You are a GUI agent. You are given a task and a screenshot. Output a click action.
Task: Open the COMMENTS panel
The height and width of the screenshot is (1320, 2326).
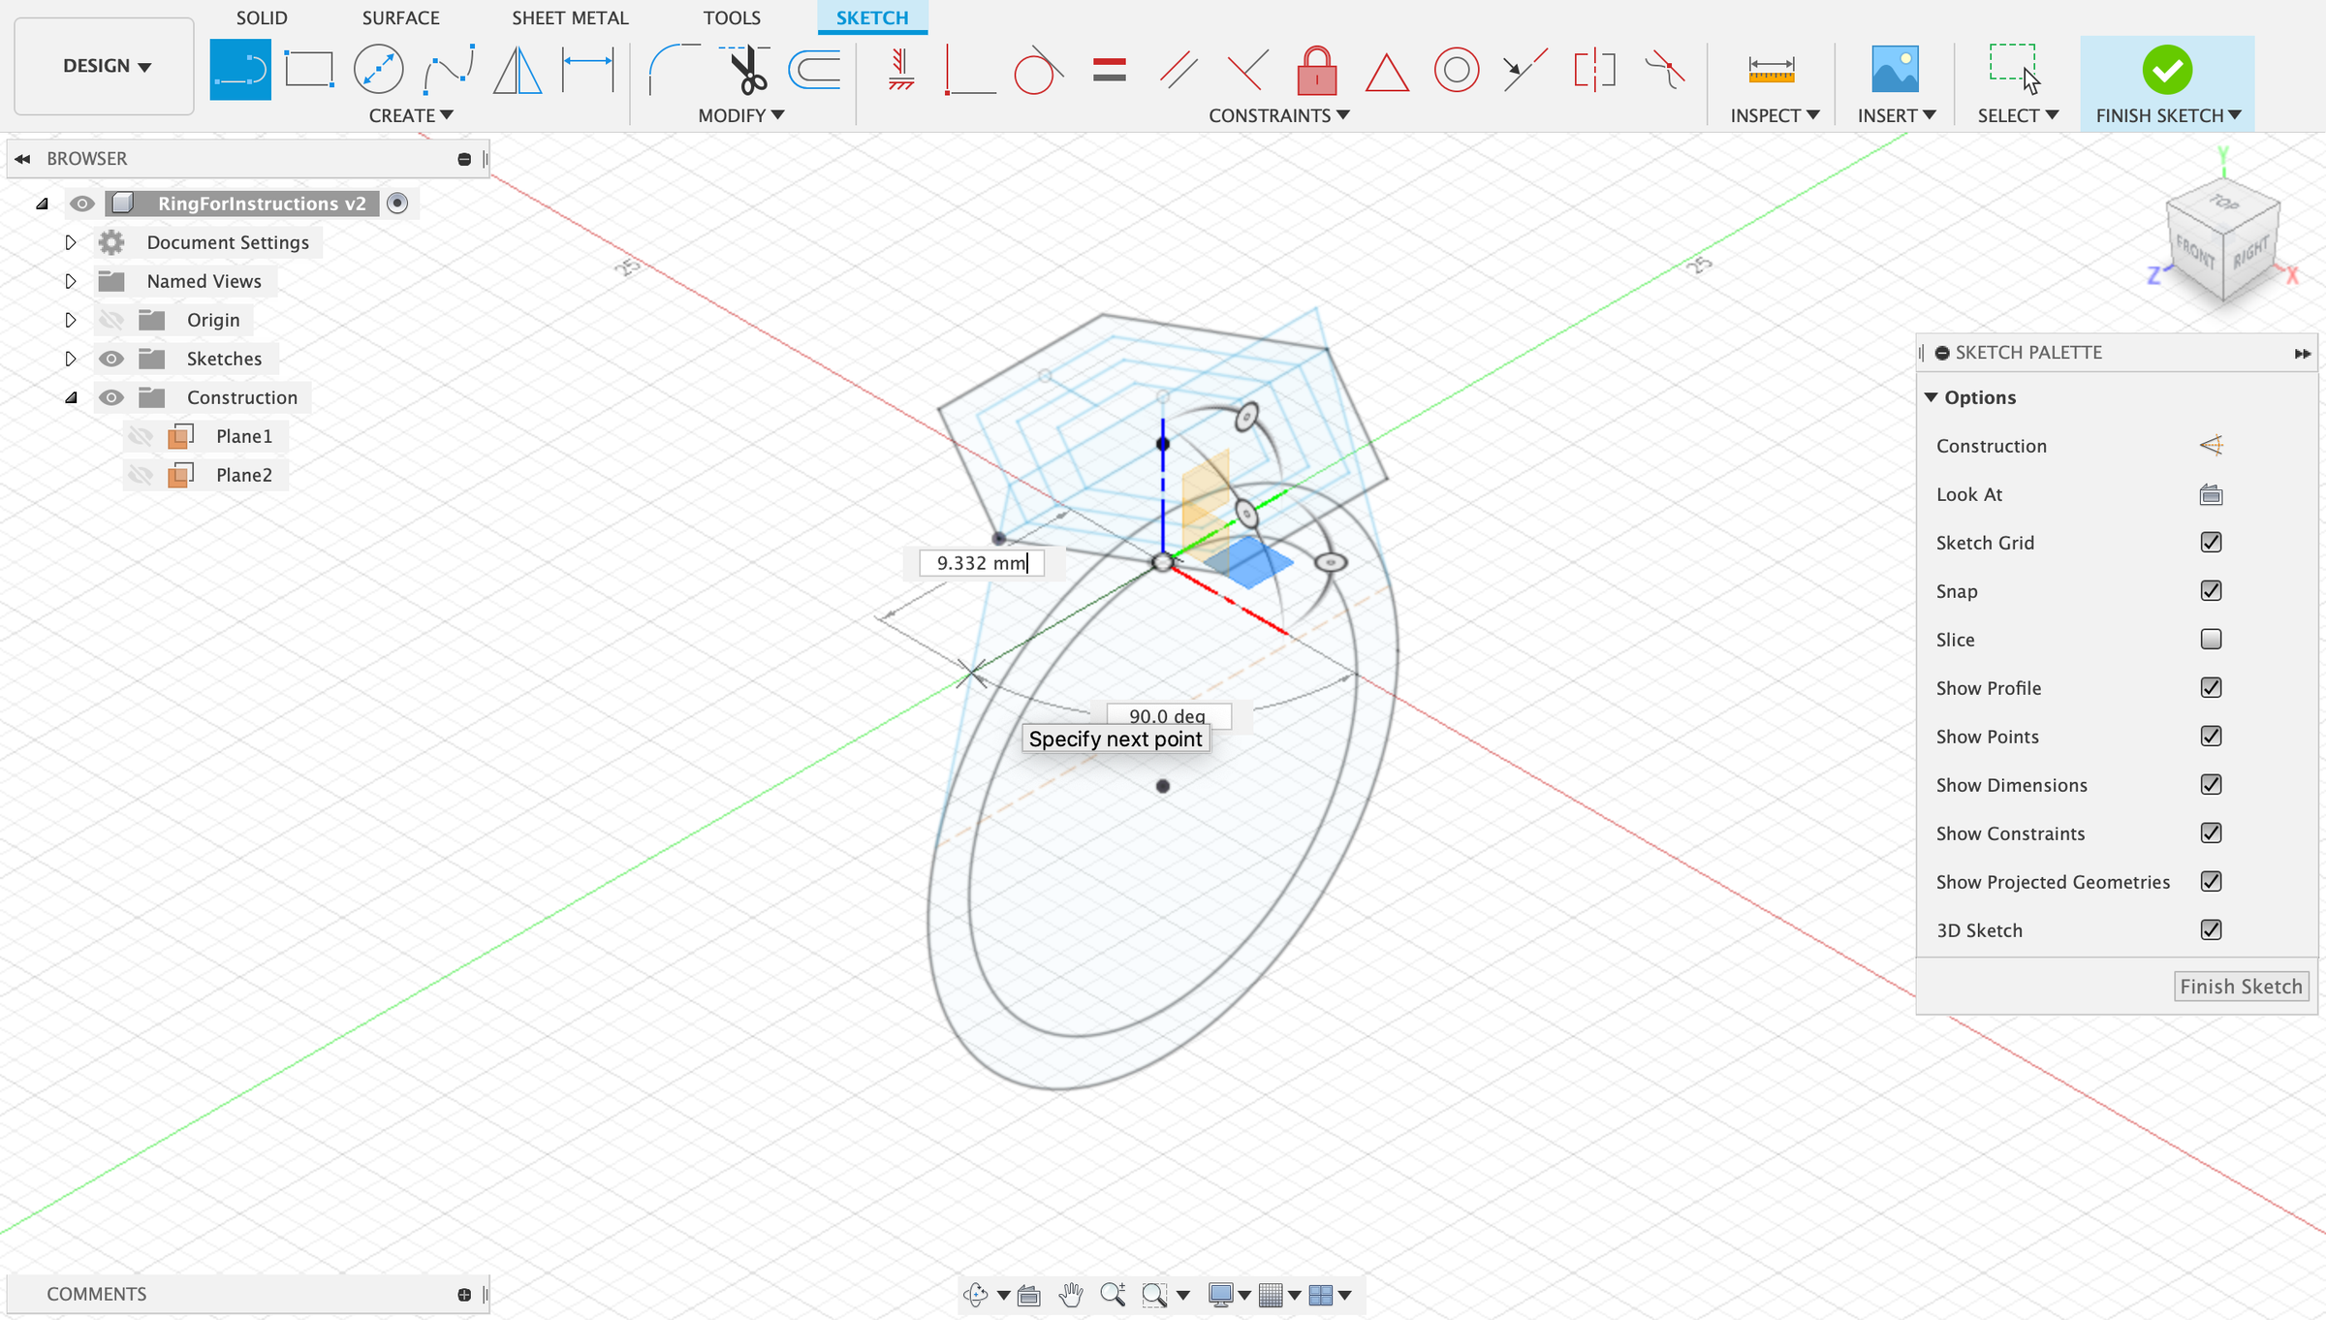coord(96,1294)
